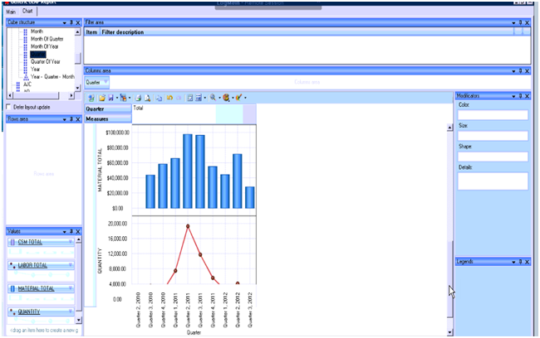The image size is (540, 338).
Task: Pin the Columns area panel
Action: [520, 71]
